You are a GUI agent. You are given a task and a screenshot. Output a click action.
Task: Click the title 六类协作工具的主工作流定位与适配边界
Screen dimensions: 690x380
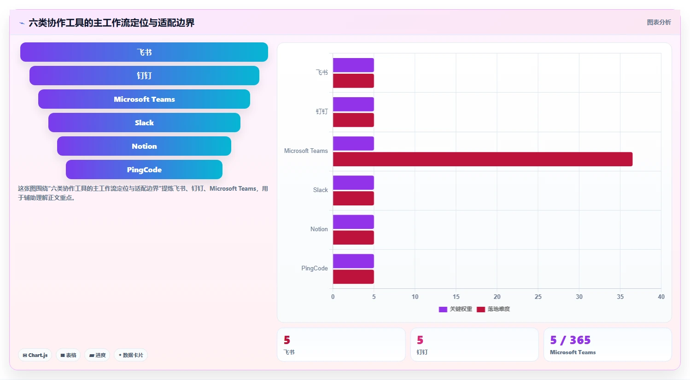tap(111, 23)
